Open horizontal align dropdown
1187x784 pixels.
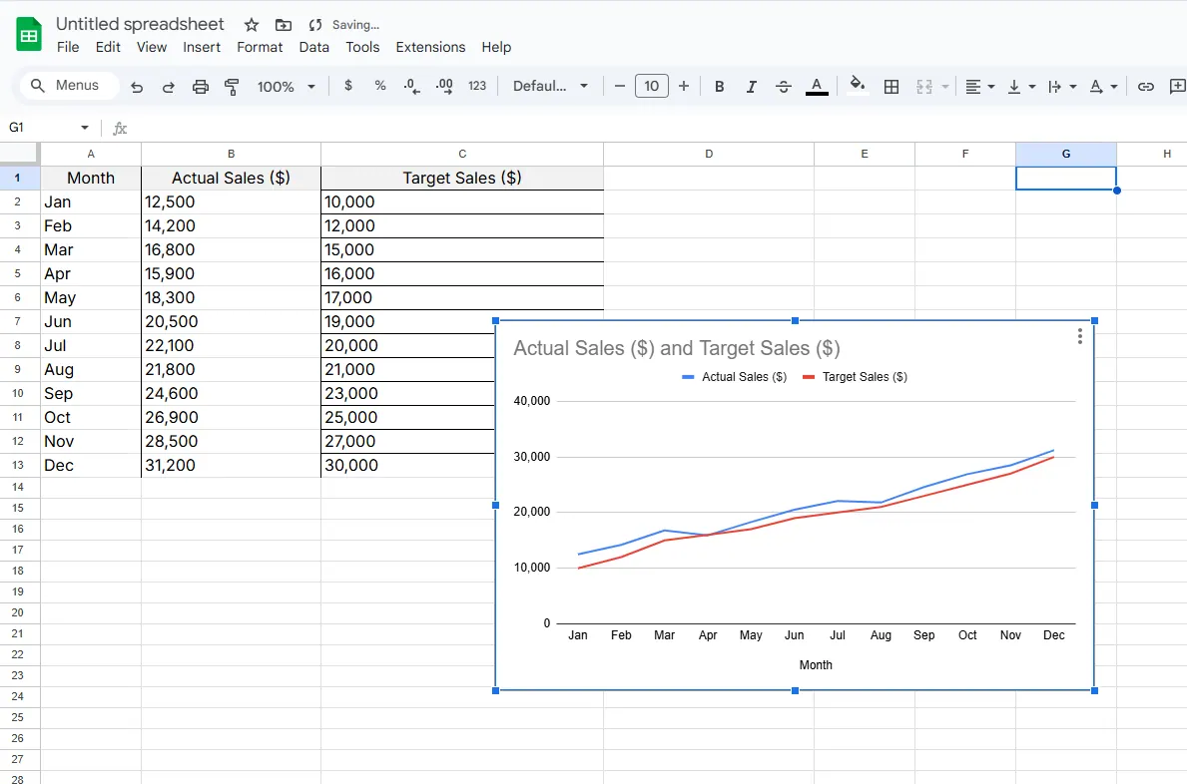(x=980, y=87)
